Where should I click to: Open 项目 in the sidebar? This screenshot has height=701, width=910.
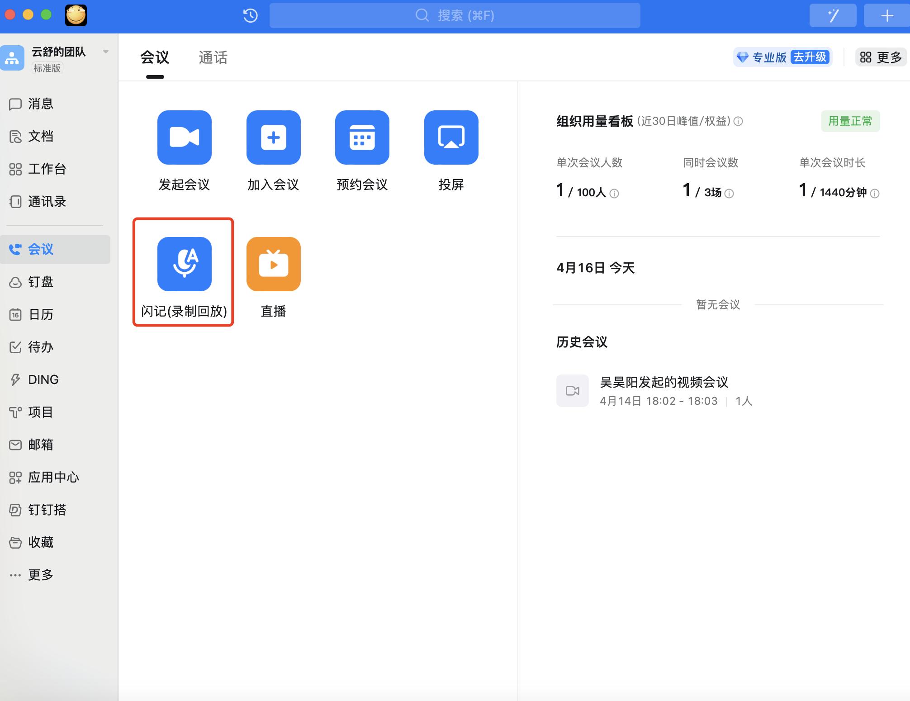point(55,412)
